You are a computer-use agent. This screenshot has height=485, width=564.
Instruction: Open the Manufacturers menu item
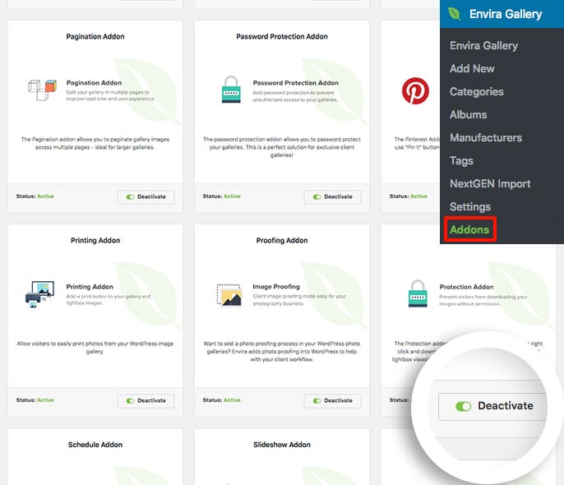[486, 138]
